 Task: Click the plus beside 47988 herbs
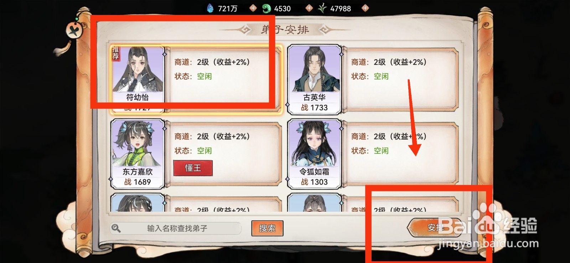(365, 8)
